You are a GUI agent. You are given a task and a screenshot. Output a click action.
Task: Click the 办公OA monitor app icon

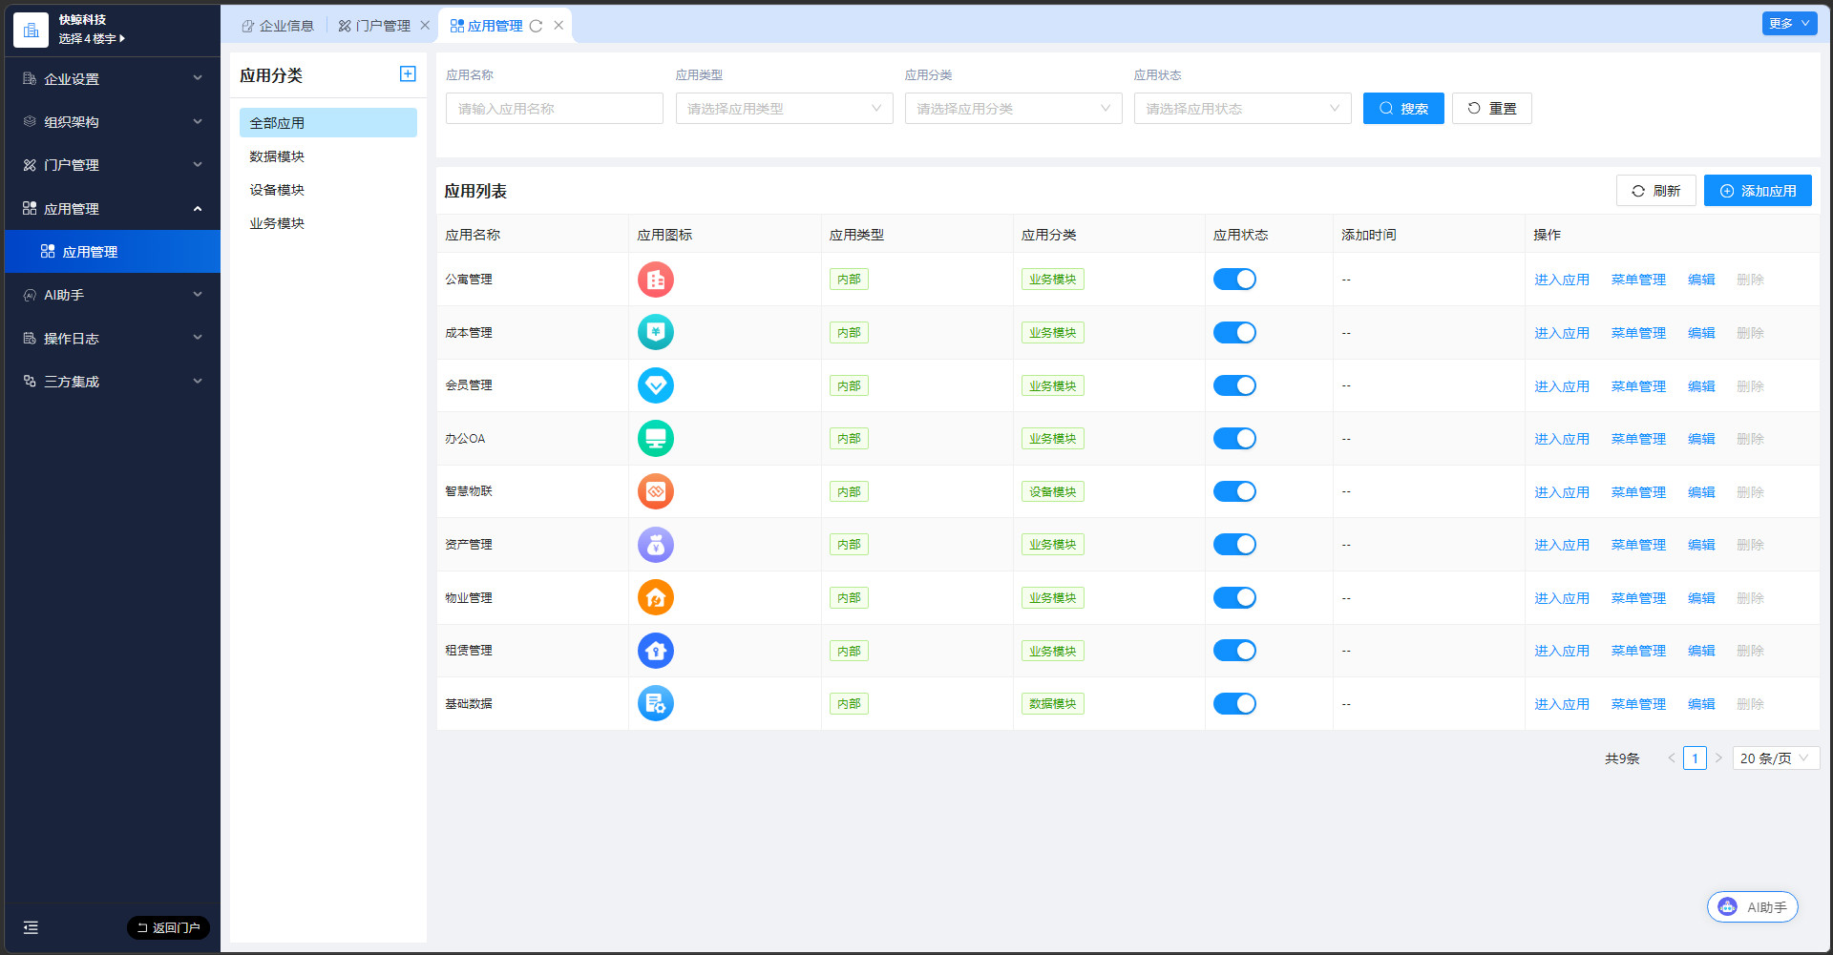655,439
